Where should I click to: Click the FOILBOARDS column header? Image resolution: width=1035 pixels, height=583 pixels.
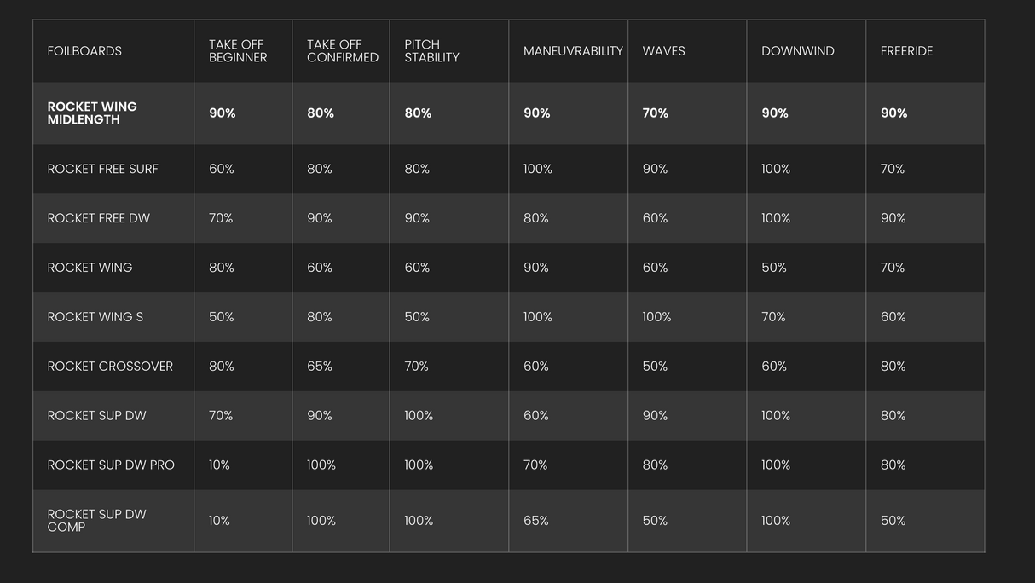tap(84, 51)
